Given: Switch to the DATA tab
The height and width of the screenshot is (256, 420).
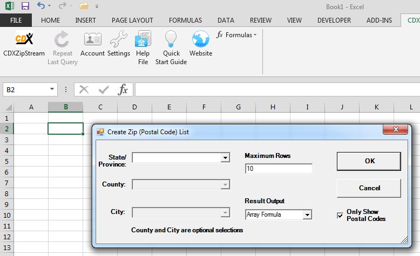Looking at the screenshot, I should tap(226, 20).
